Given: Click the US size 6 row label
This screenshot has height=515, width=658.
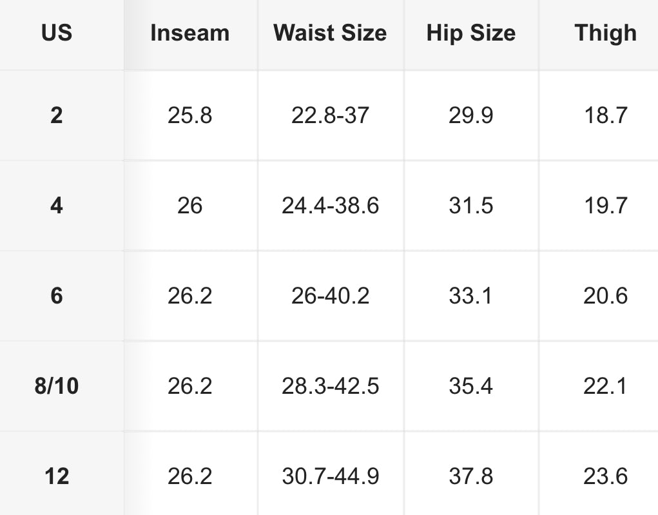Looking at the screenshot, I should point(57,296).
